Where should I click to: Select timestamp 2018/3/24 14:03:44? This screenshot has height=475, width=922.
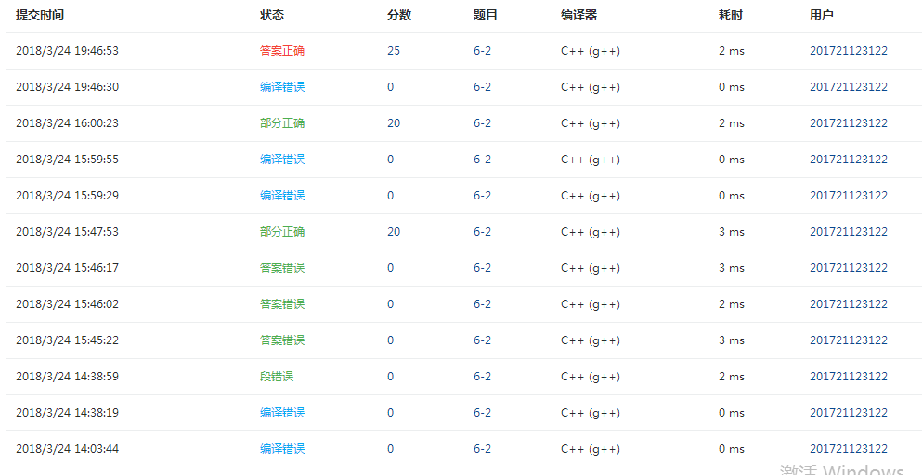[67, 448]
